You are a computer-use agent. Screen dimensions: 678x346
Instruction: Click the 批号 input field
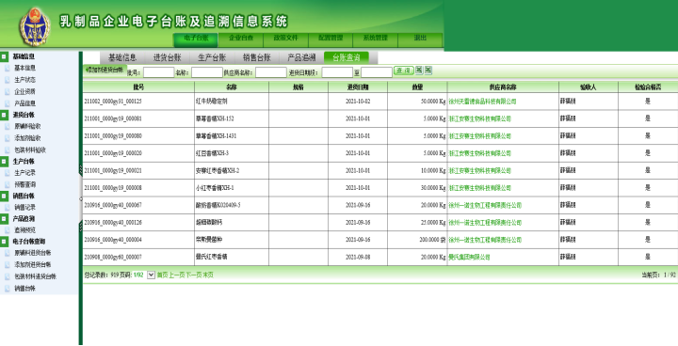(x=159, y=72)
